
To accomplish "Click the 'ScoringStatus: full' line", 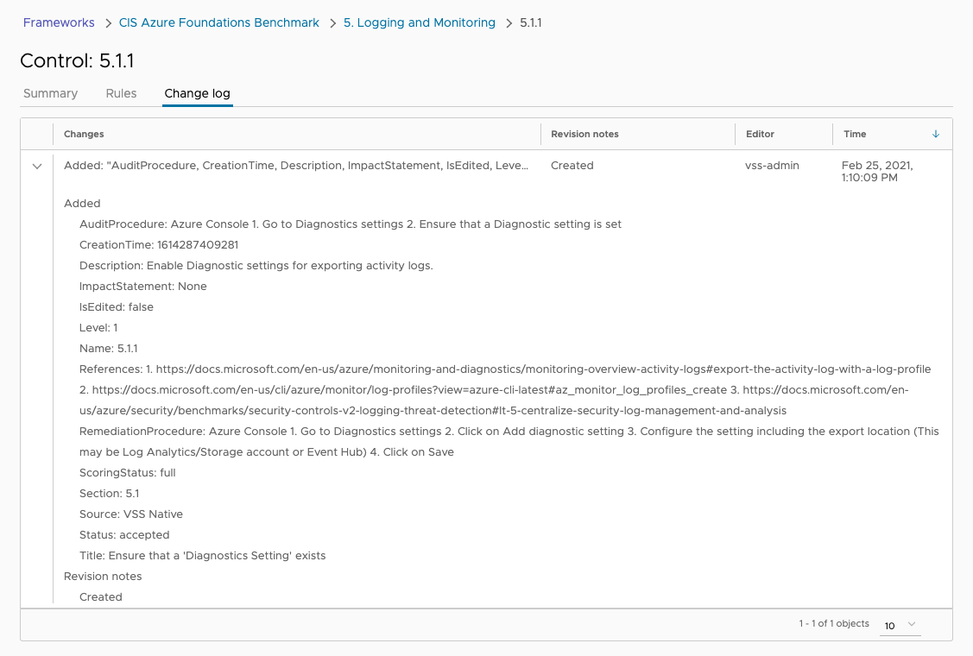I will tap(127, 472).
